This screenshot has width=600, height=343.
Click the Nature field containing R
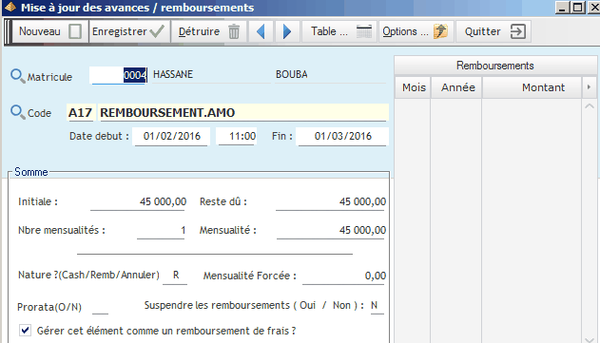click(x=175, y=276)
